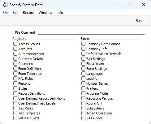Image resolution: width=151 pixels, height=124 pixels.
Task: Click into the File Comment field
Action: [x=91, y=32]
